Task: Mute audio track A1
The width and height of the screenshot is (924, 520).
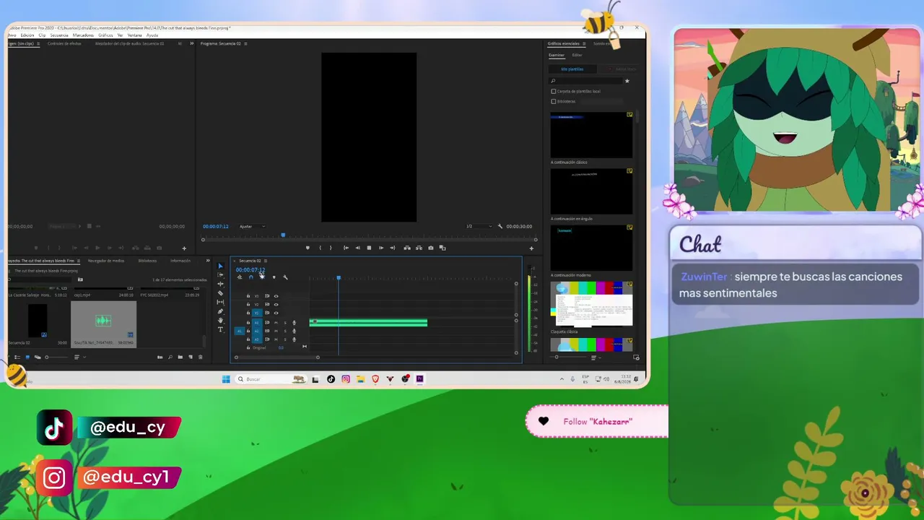Action: [276, 322]
